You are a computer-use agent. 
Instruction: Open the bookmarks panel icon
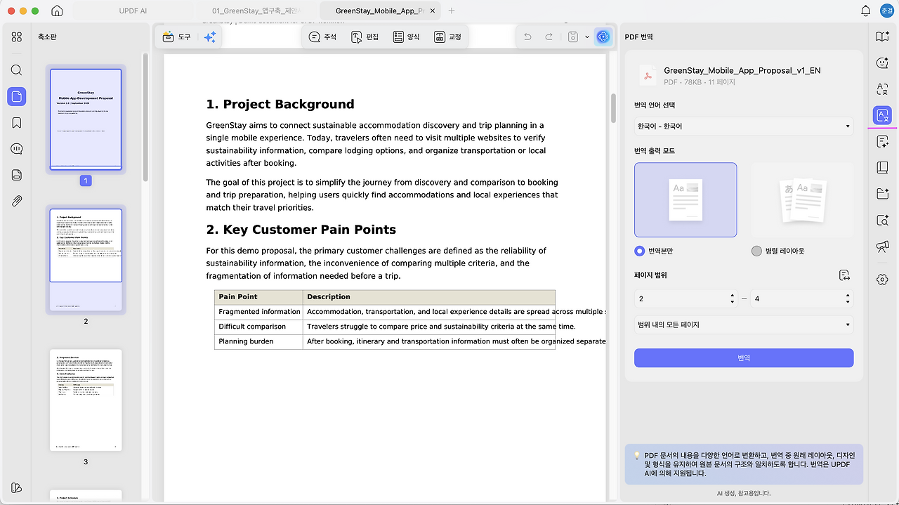point(17,123)
